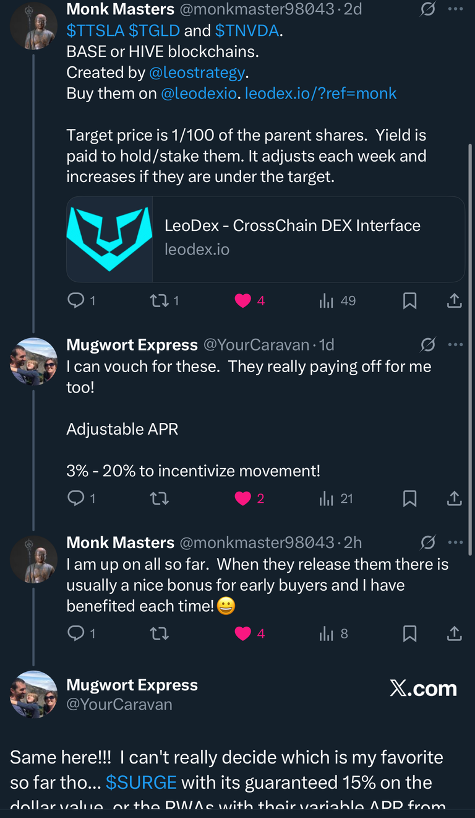Follow the leodex.io/?ref=monk link
The image size is (475, 818).
[320, 94]
